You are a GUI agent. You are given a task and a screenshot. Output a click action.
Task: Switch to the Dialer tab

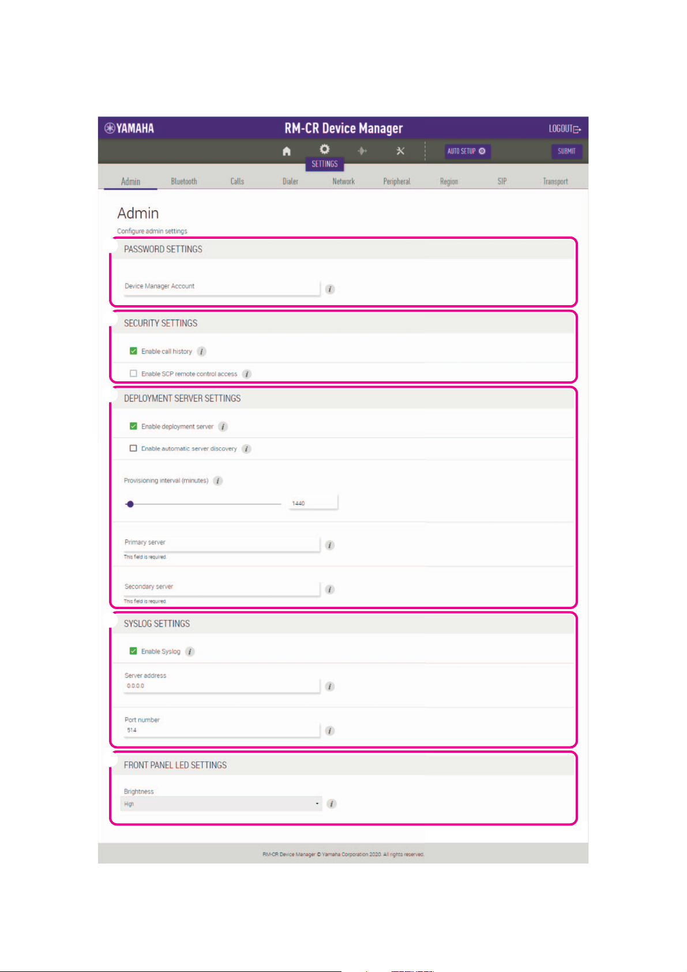click(290, 181)
